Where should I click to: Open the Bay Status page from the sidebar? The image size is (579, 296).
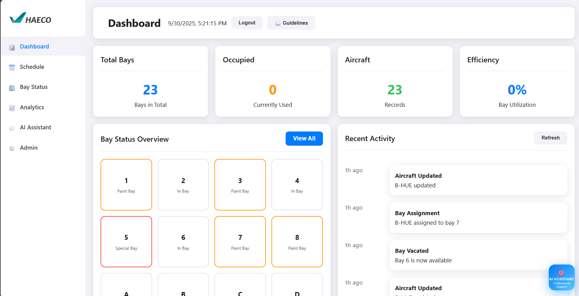pos(34,87)
